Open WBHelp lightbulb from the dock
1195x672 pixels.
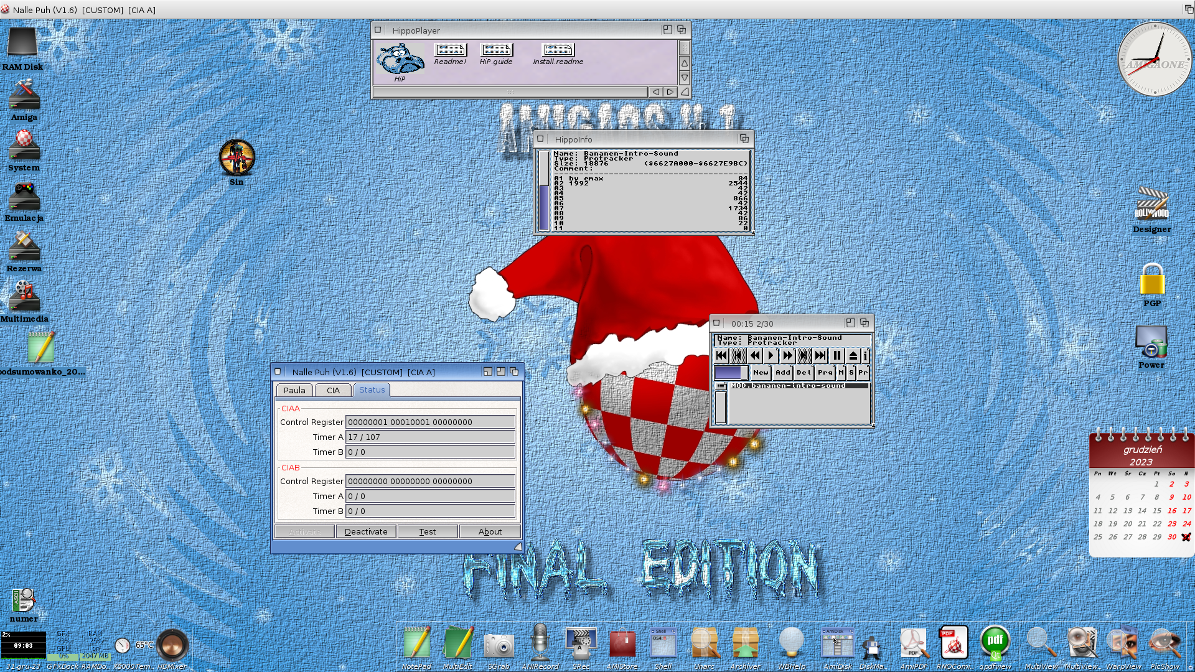point(791,647)
